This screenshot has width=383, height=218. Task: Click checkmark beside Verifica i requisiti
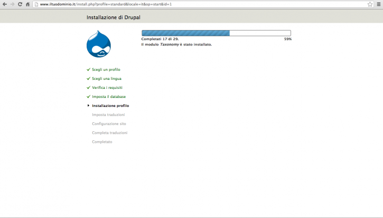point(88,88)
